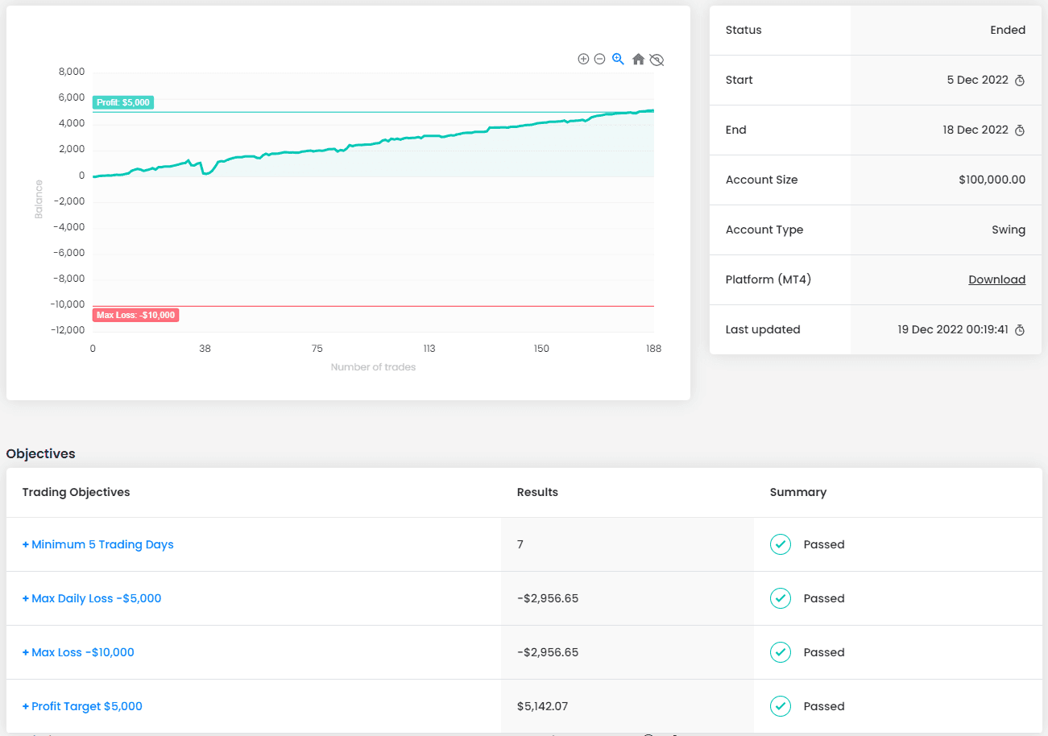Zoom in on the balance chart
The height and width of the screenshot is (736, 1048).
583,59
